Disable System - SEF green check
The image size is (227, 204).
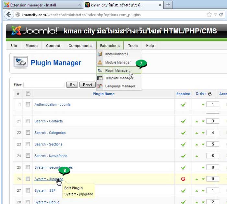(183, 190)
